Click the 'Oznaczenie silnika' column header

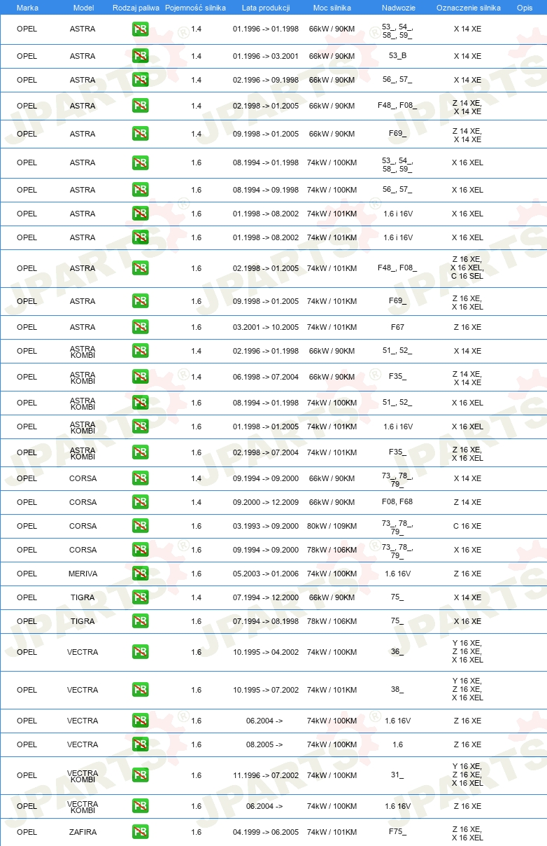coord(468,8)
